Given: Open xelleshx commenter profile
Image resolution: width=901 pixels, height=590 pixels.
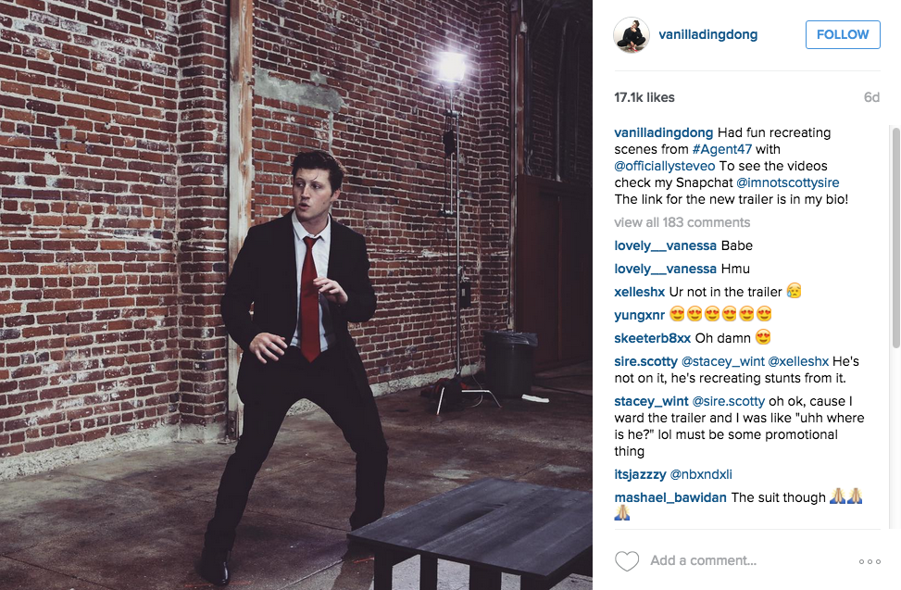Looking at the screenshot, I should 639,292.
